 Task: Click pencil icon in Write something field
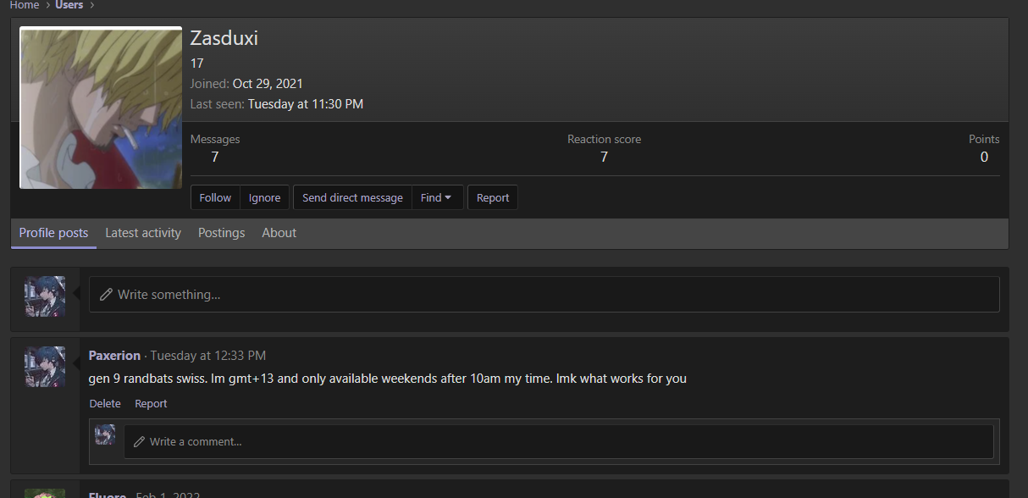pyautogui.click(x=106, y=295)
